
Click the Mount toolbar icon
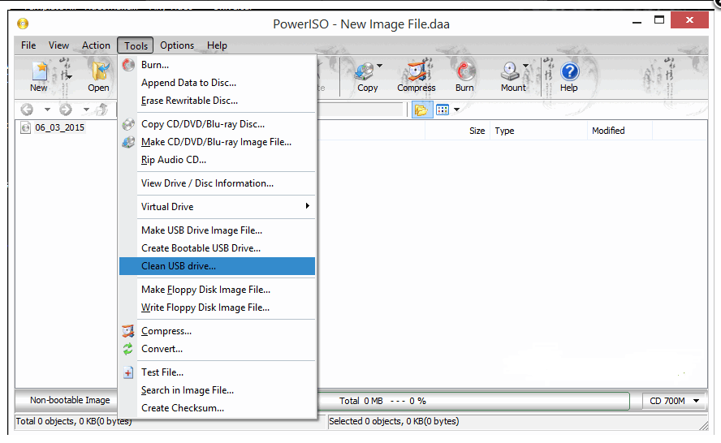[510, 71]
